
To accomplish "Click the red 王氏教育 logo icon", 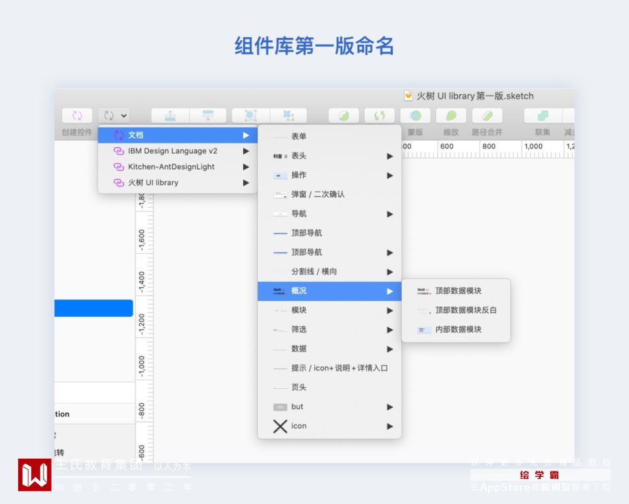I will [x=35, y=475].
